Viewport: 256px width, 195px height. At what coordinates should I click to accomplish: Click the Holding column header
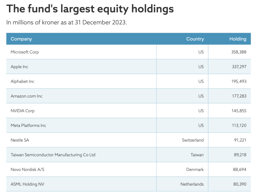238,39
